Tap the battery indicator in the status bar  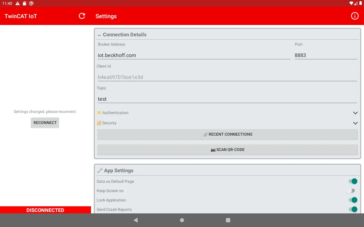pos(361,3)
